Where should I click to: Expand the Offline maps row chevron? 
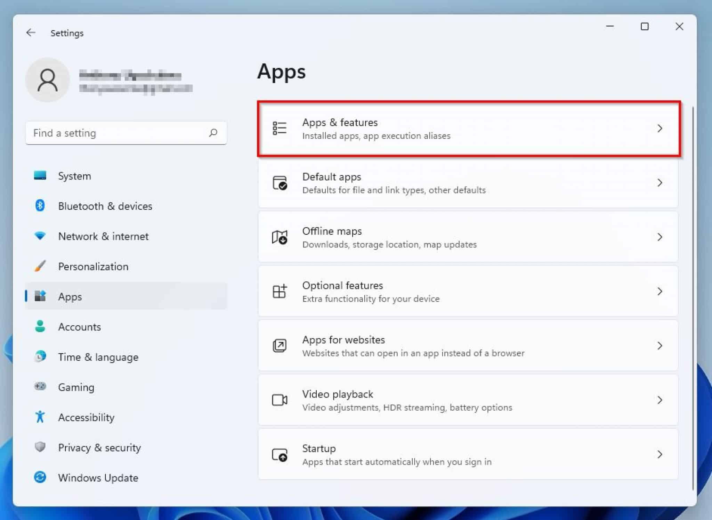click(660, 237)
